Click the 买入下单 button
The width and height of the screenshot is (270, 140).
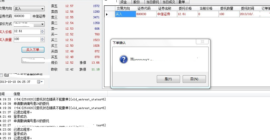[x=33, y=50]
